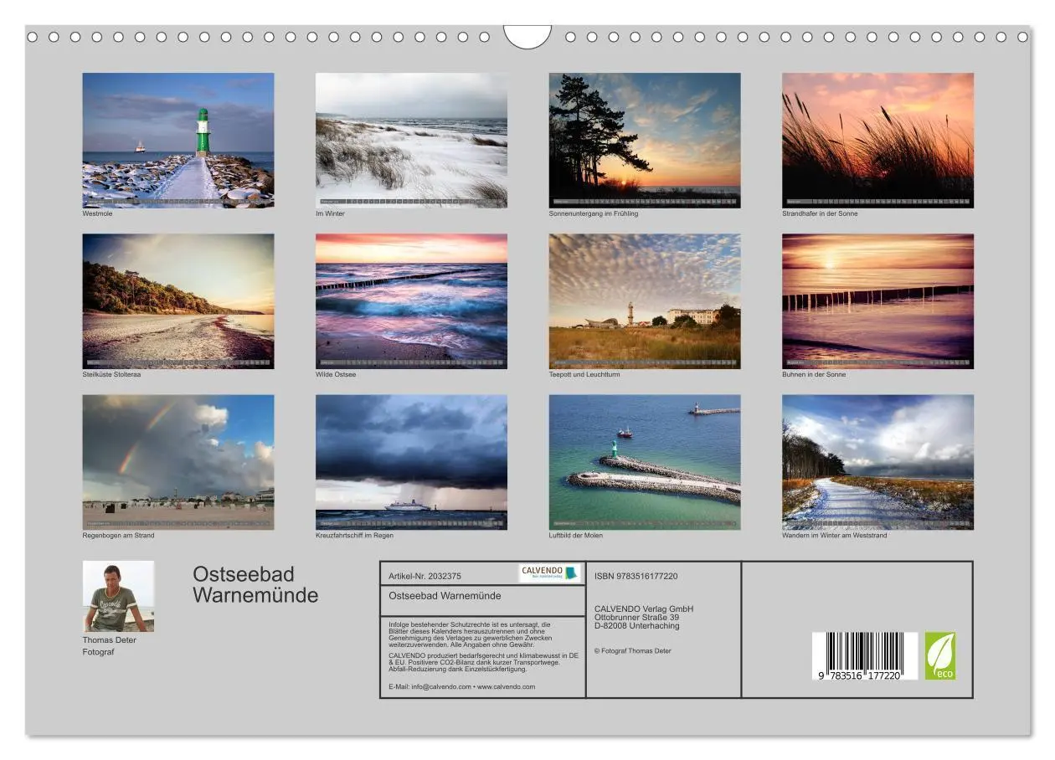Click 'ISBN 9783516177220' text
The height and width of the screenshot is (760, 1055).
(x=636, y=576)
